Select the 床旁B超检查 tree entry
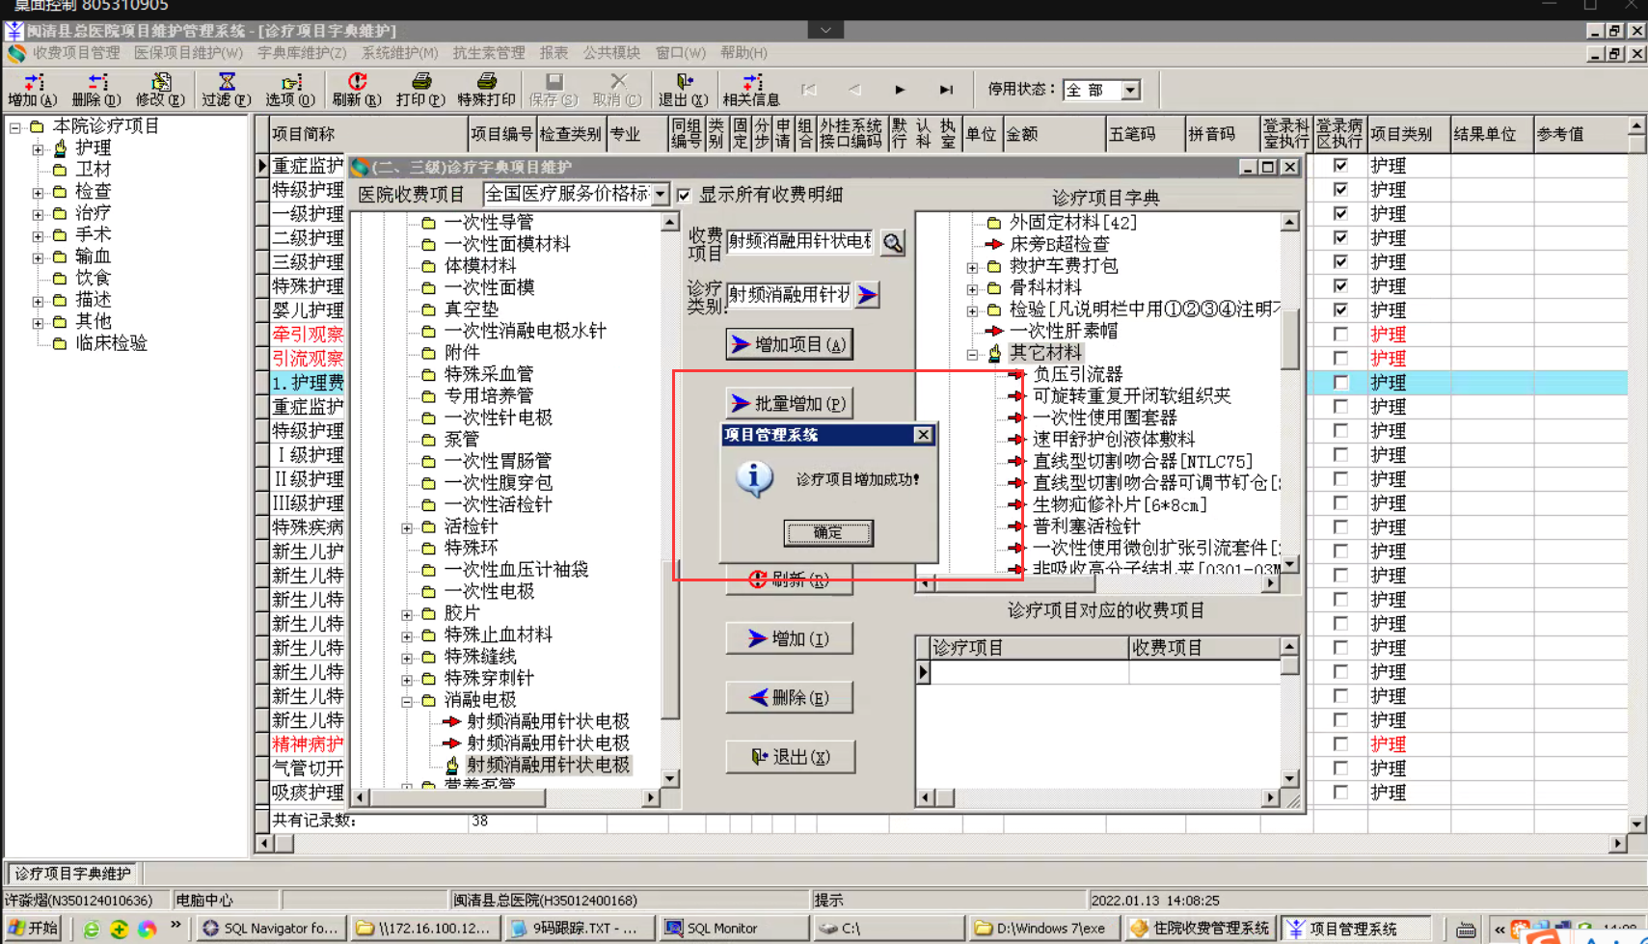The image size is (1648, 944). coord(1060,244)
